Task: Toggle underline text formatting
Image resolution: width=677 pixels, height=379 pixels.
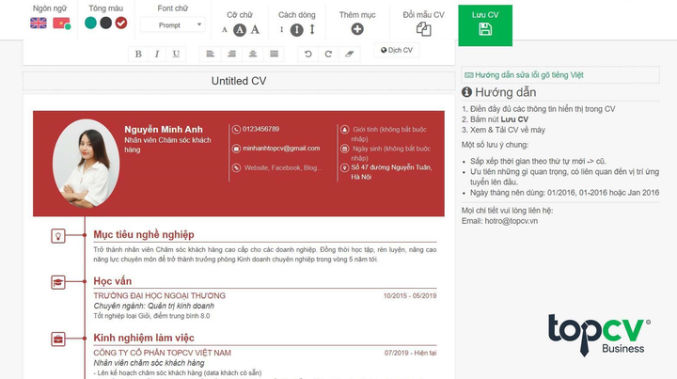Action: pyautogui.click(x=176, y=54)
